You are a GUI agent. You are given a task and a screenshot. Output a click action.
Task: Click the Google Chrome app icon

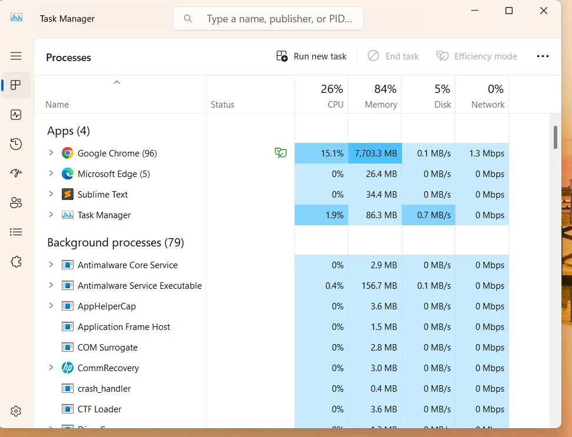coord(68,153)
